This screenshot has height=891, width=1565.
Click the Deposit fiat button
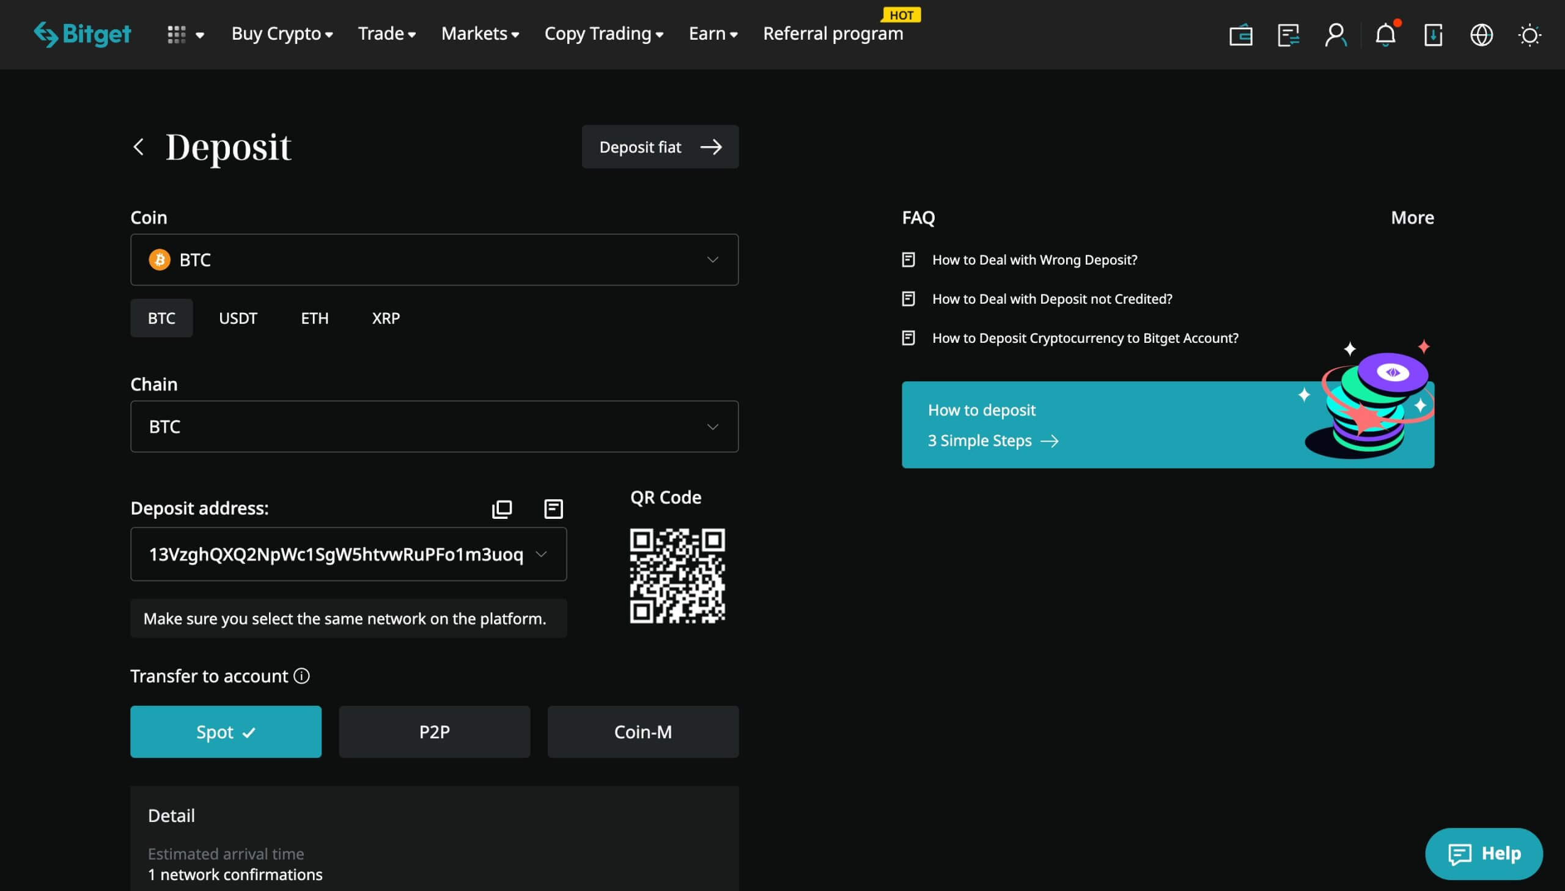point(660,147)
